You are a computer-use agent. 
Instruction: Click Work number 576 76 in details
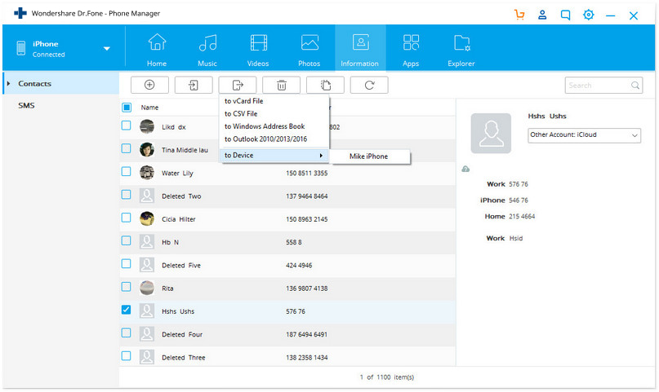point(519,184)
